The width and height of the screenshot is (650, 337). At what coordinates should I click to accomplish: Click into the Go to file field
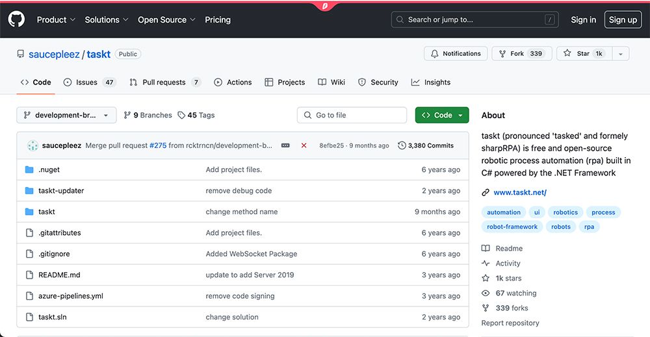352,115
